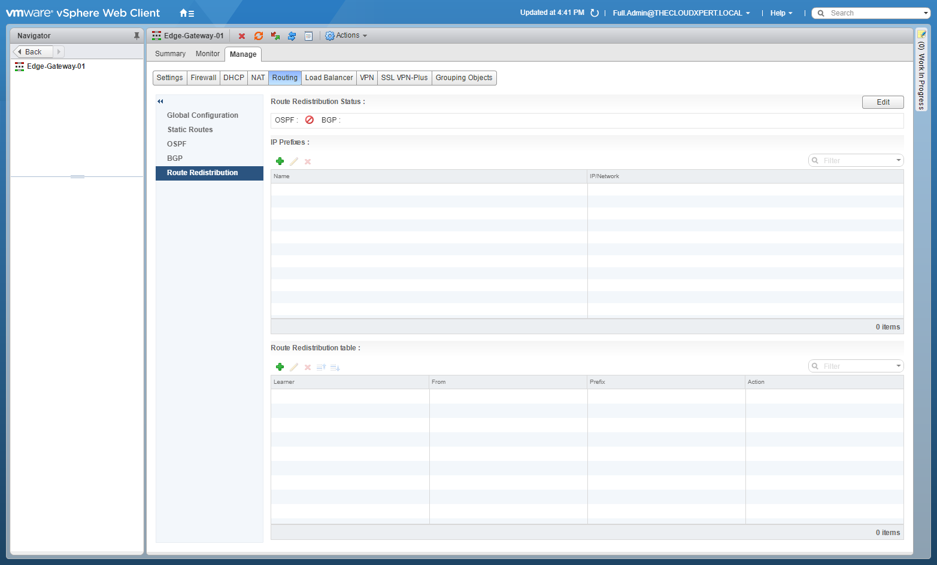This screenshot has width=937, height=565.
Task: Click the notepad log icon in toolbar
Action: [308, 36]
